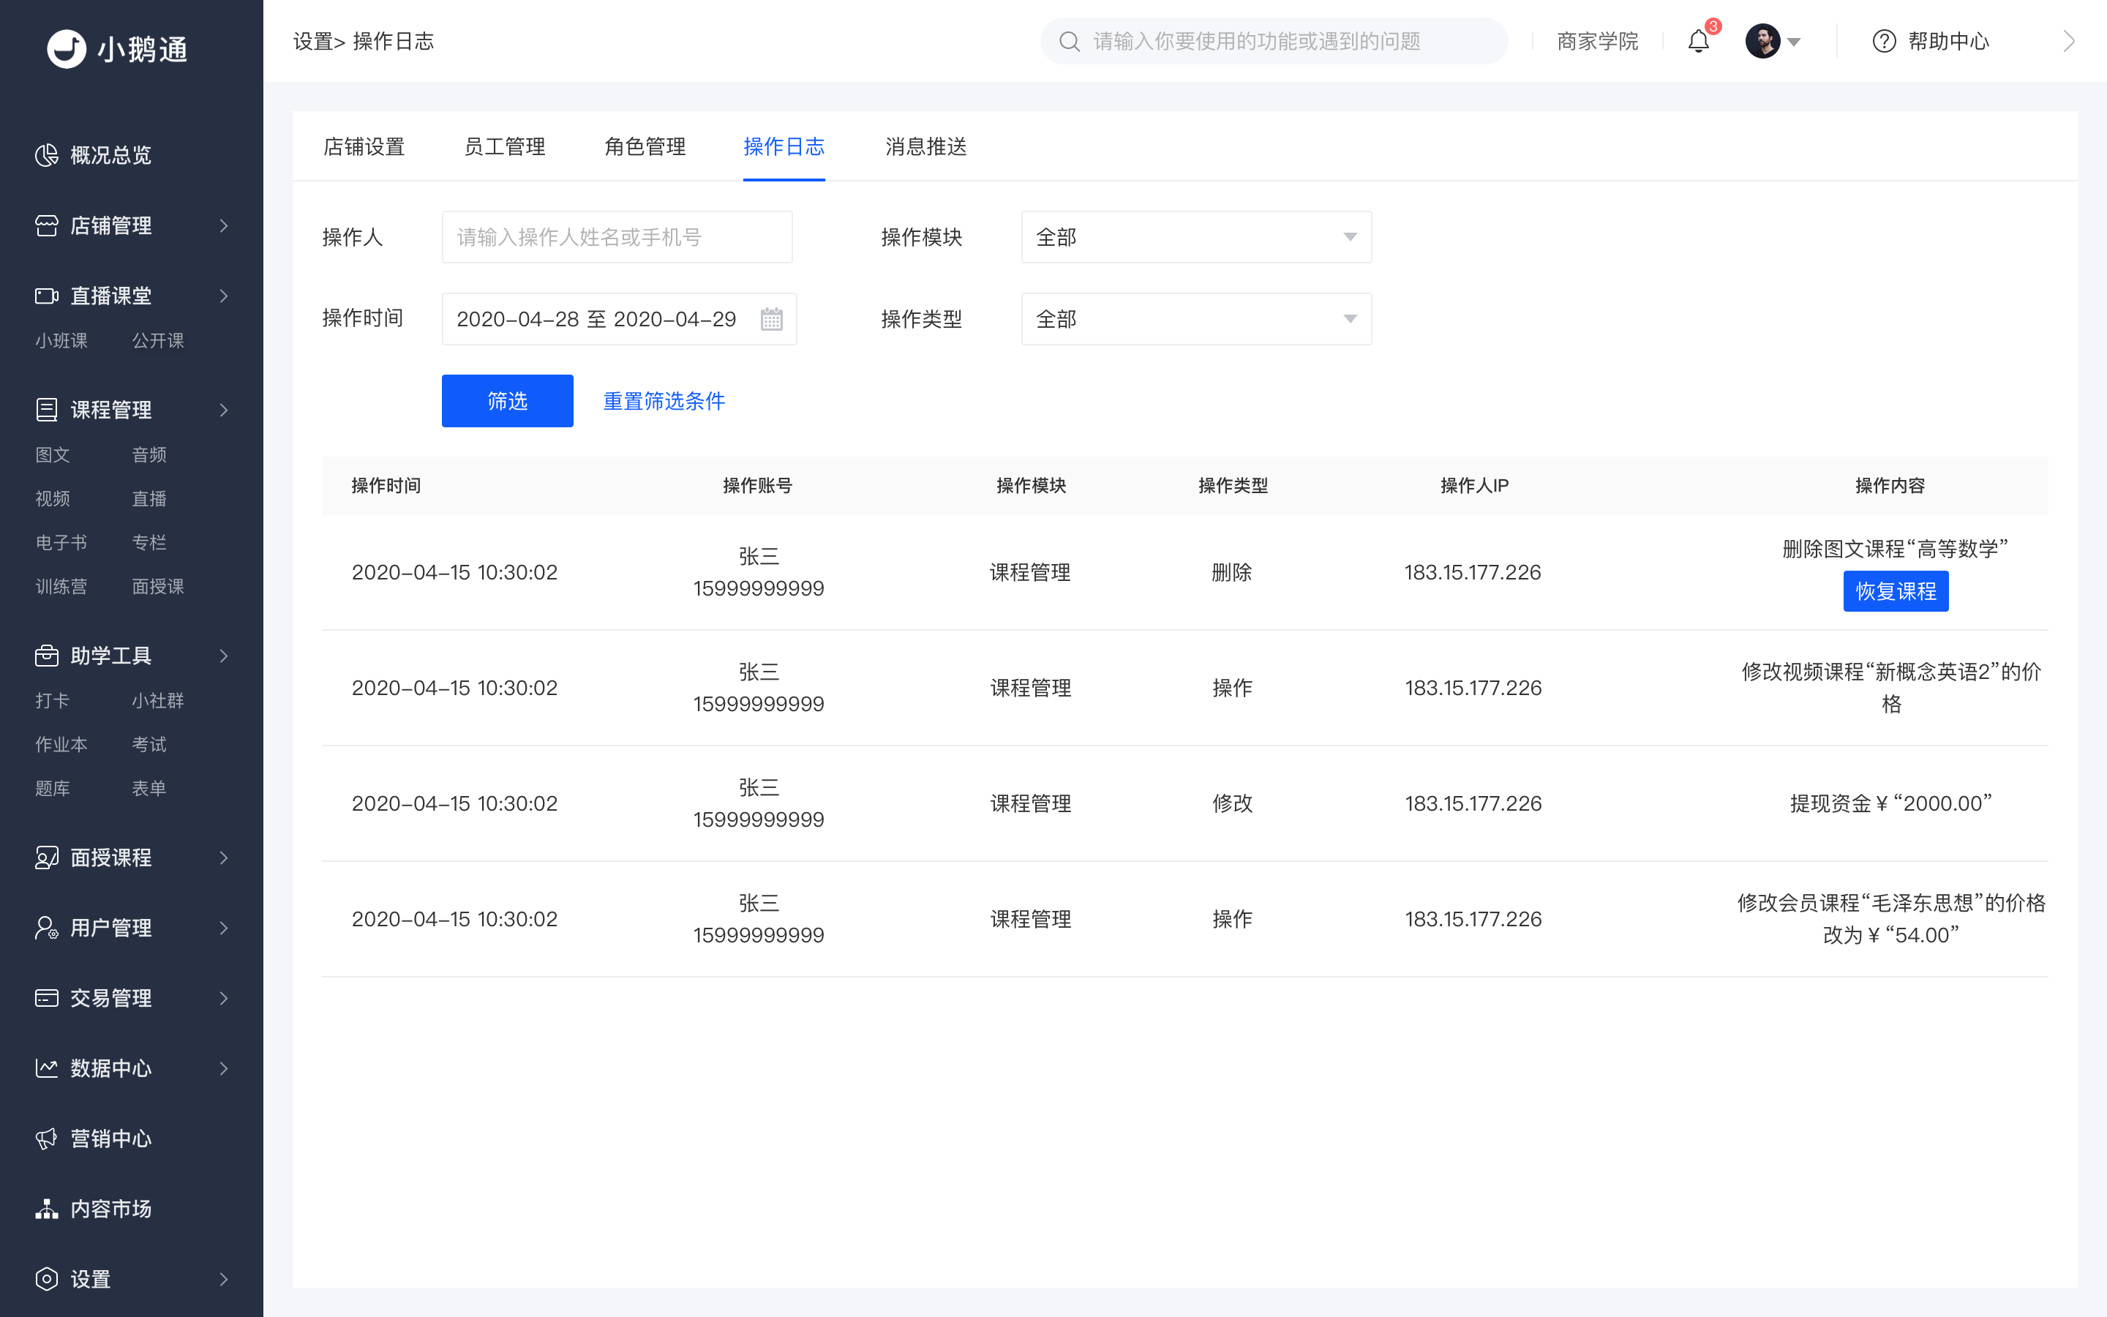Click the notification bell icon
2107x1317 pixels.
(x=1698, y=41)
